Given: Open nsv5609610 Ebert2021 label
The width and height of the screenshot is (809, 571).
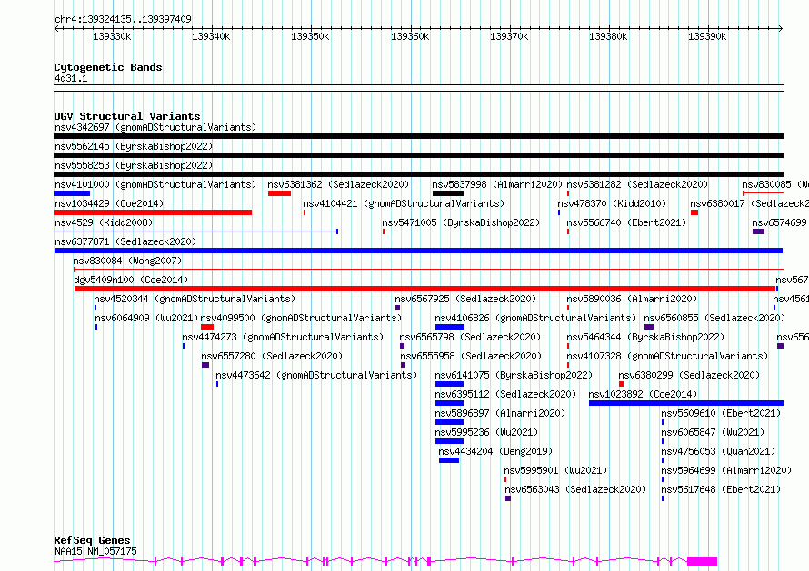Looking at the screenshot, I should (x=722, y=413).
